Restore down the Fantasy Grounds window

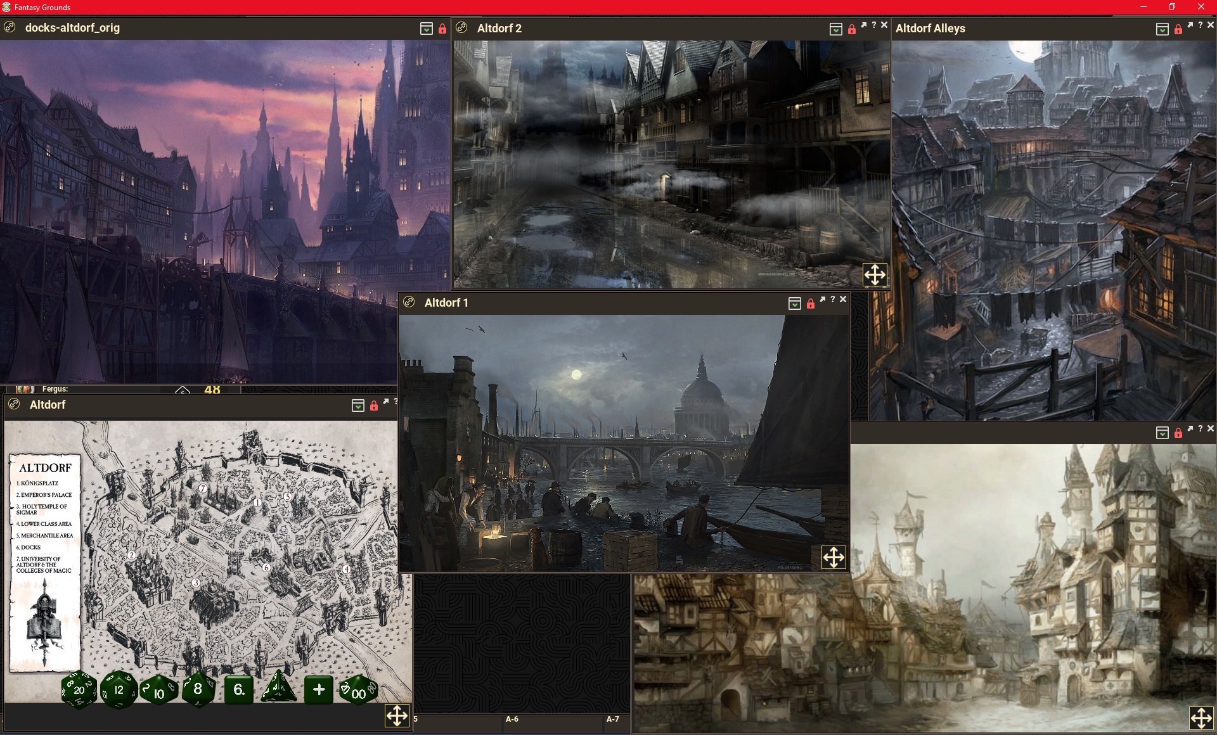coord(1172,7)
